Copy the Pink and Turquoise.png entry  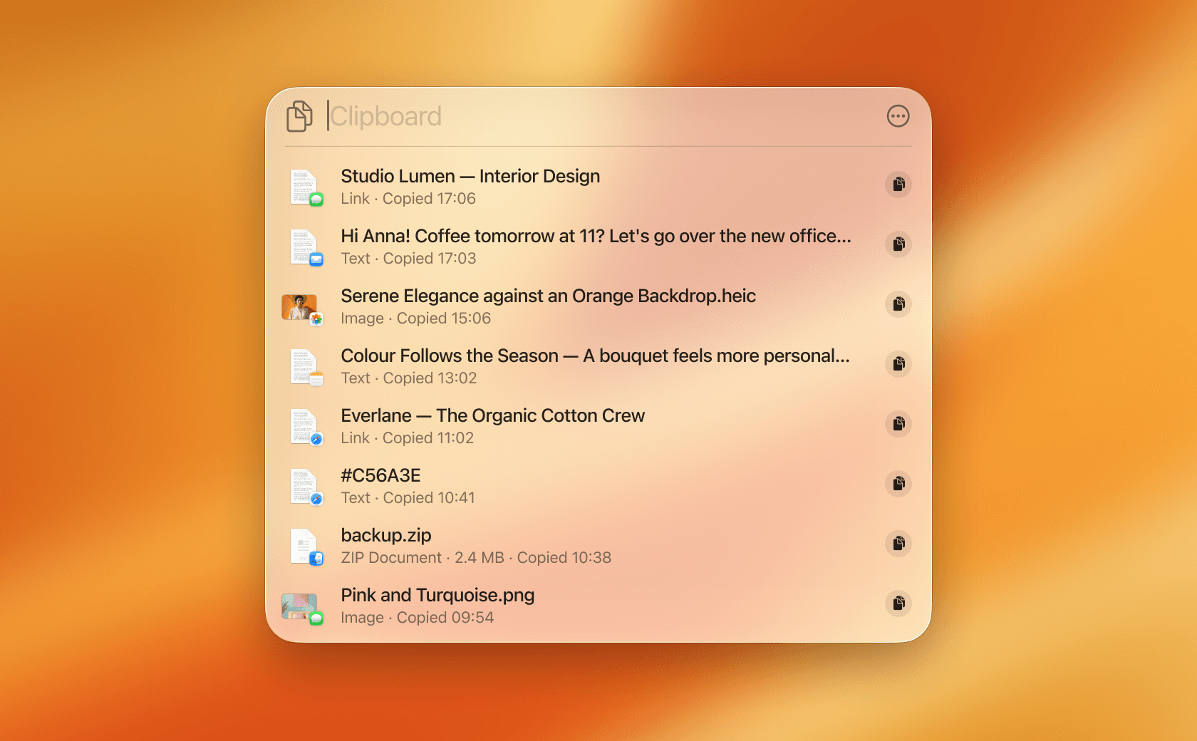click(x=898, y=603)
